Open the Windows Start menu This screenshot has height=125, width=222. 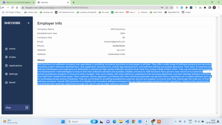click(x=63, y=122)
